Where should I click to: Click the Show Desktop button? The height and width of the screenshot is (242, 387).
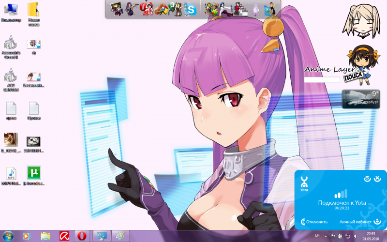[x=385, y=236]
